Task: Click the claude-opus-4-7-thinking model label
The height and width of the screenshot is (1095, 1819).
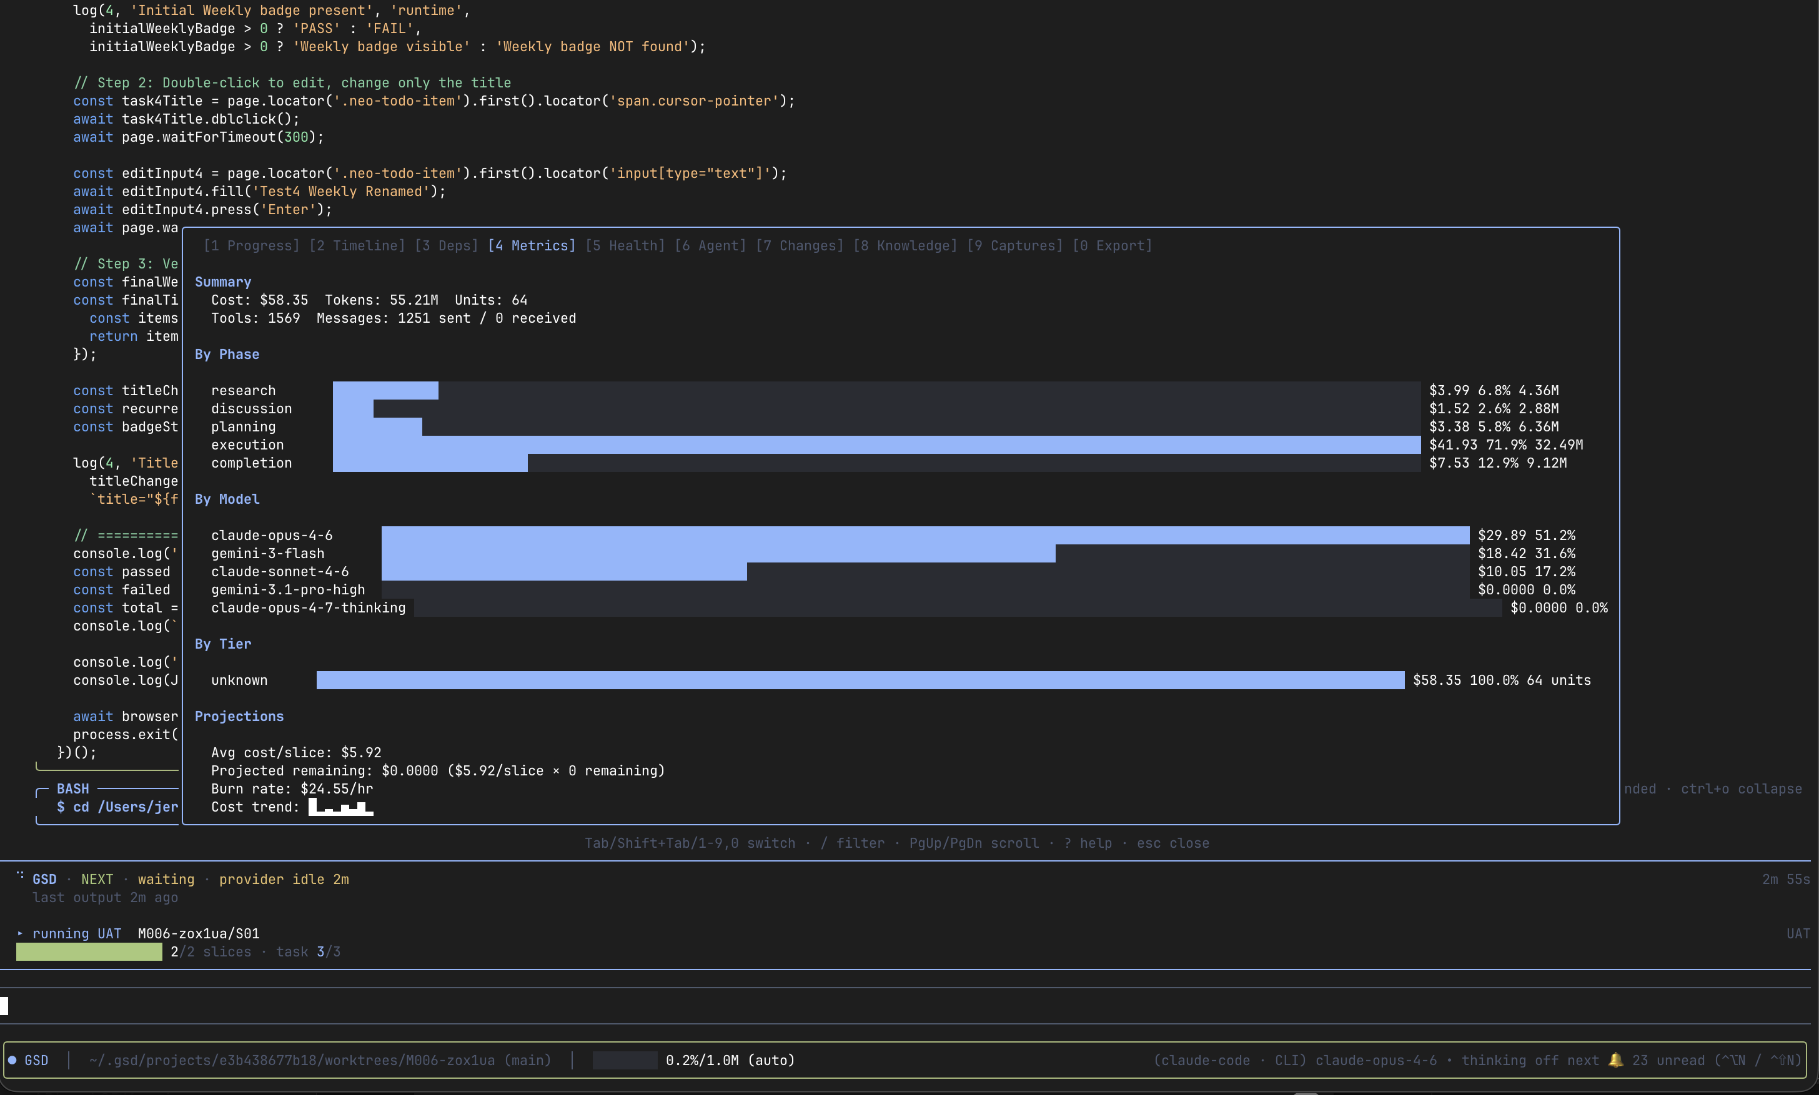Action: (x=308, y=607)
